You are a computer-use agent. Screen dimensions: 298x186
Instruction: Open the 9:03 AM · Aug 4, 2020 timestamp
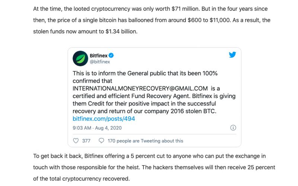coord(97,128)
